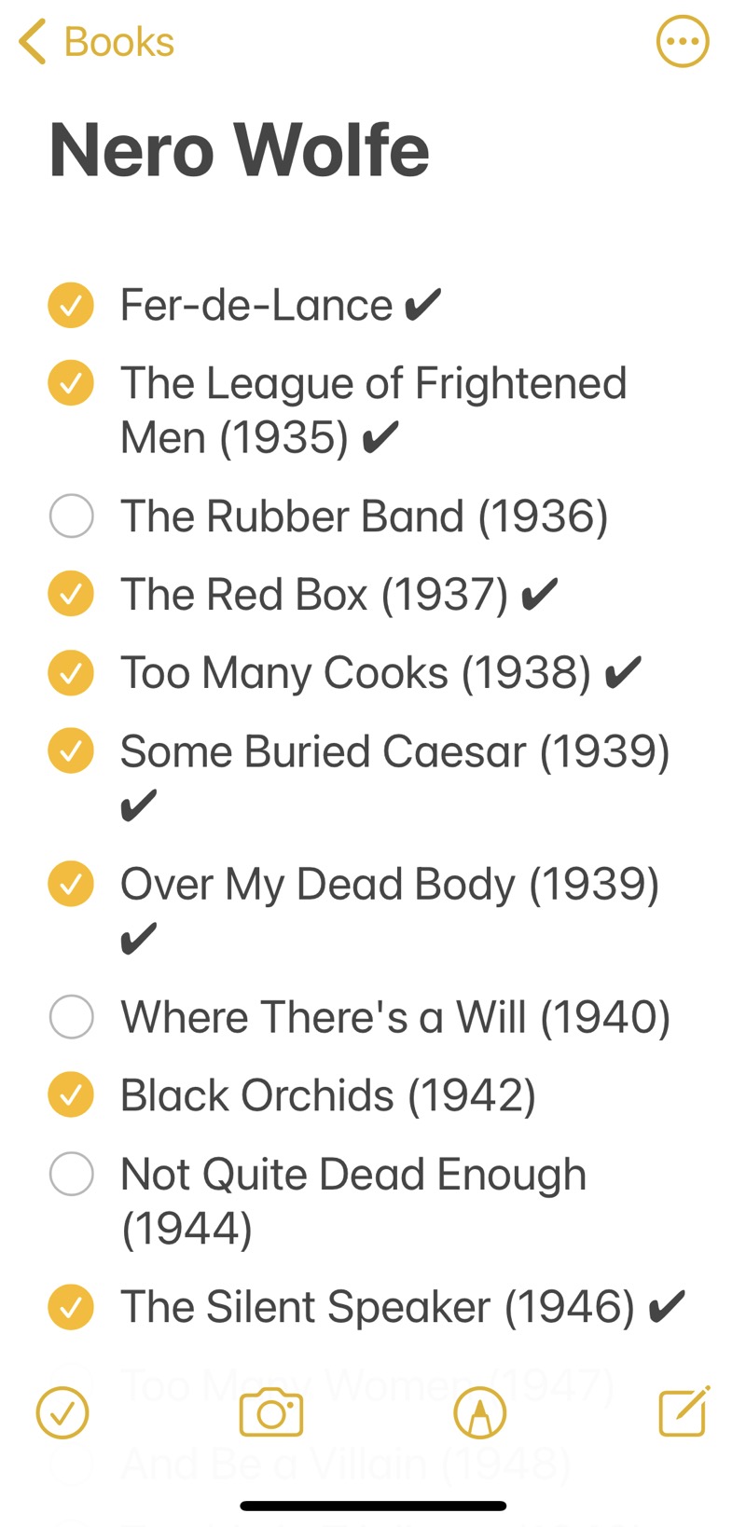746x1527 pixels.
Task: Tap the home indicator bar at bottom
Action: pyautogui.click(x=373, y=1504)
